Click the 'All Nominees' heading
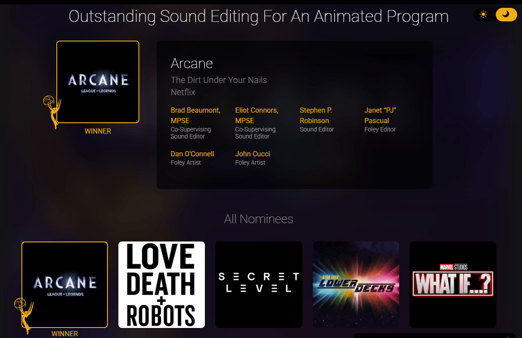 (259, 219)
